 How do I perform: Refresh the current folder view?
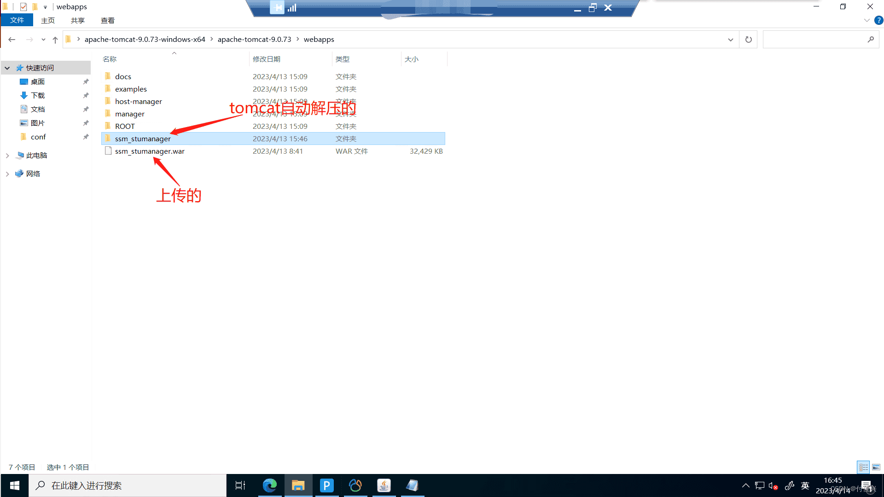[748, 40]
